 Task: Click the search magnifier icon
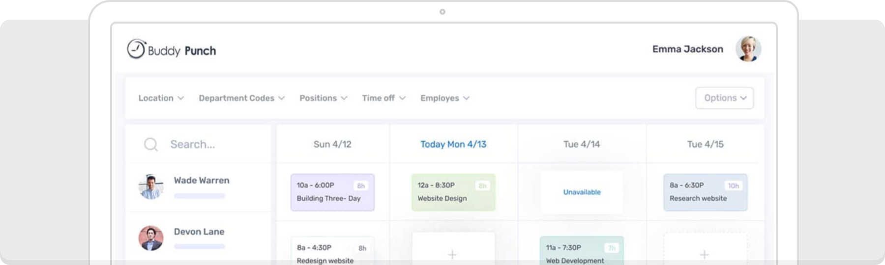pyautogui.click(x=151, y=144)
